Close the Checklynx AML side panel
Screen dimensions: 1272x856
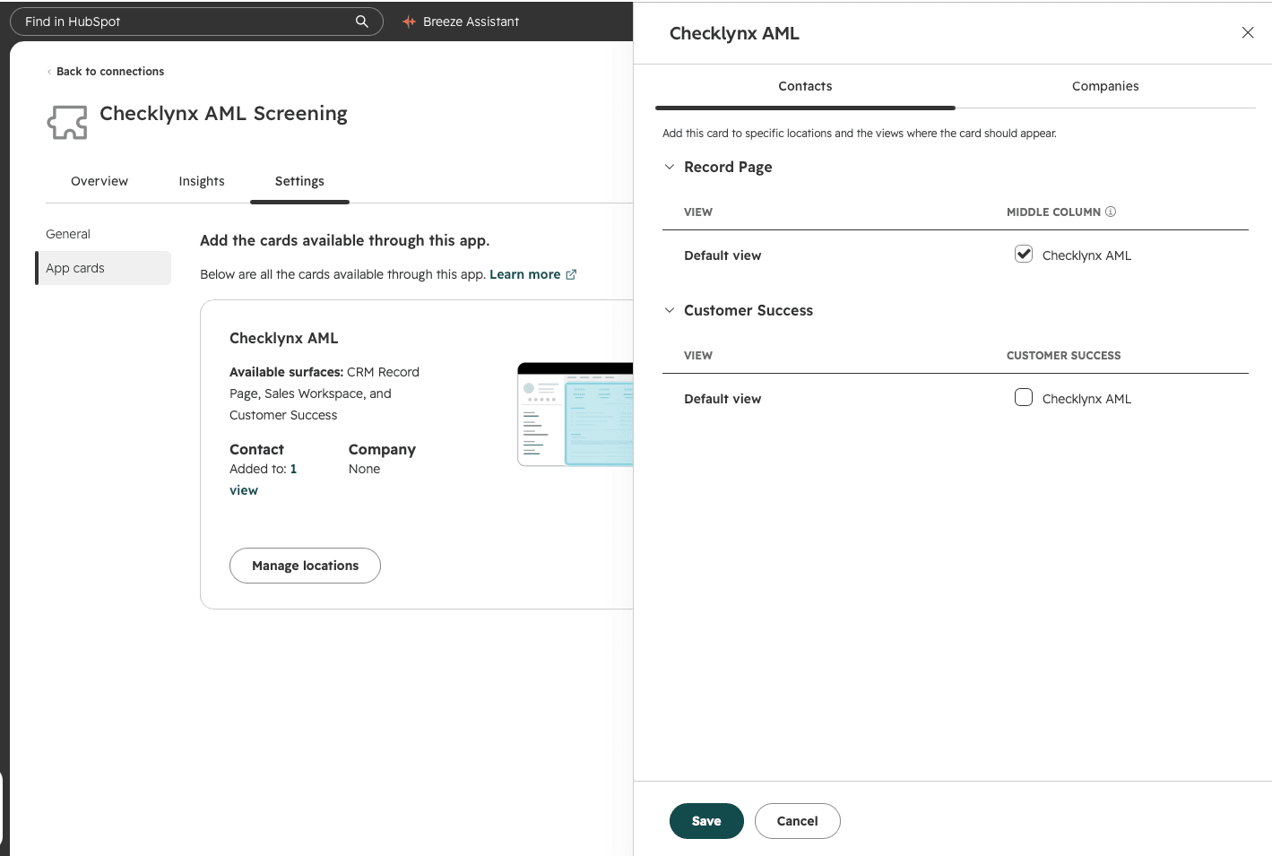(1248, 32)
